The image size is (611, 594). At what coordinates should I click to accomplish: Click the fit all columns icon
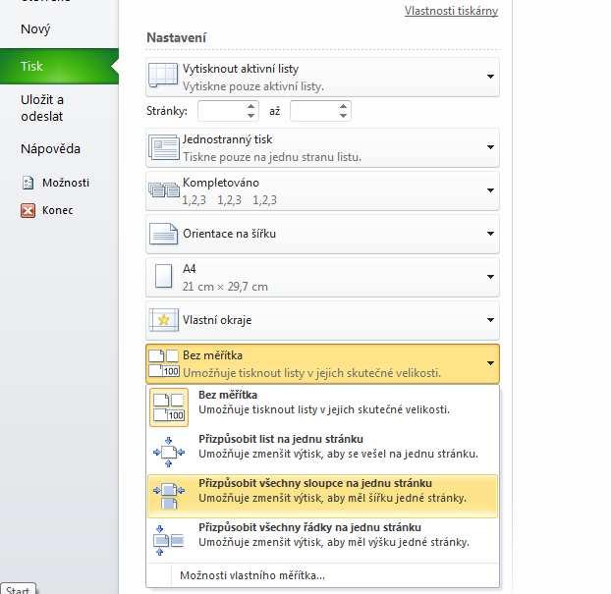point(169,496)
